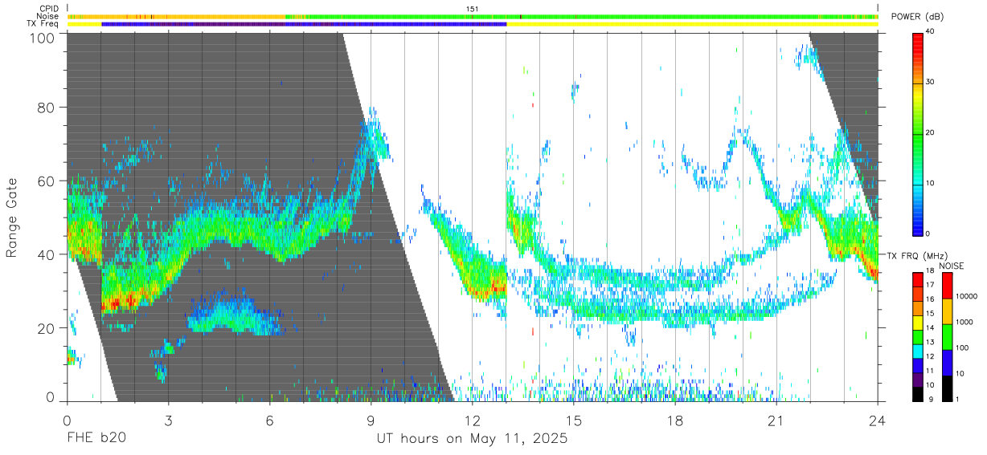This screenshot has height=455, width=987.
Task: Click the 40 tick on power colorbar
Action: [932, 32]
